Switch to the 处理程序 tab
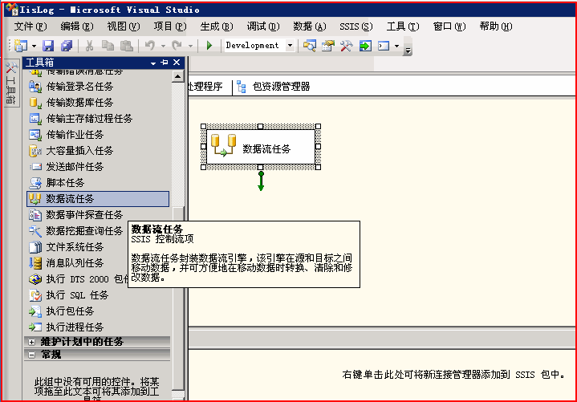Viewport: 577px width, 402px height. coord(205,87)
